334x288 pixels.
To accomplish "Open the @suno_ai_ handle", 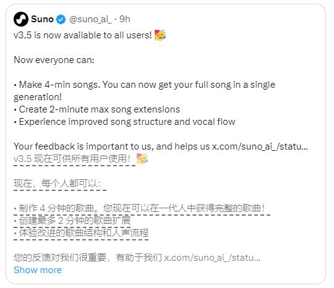I will coord(90,19).
